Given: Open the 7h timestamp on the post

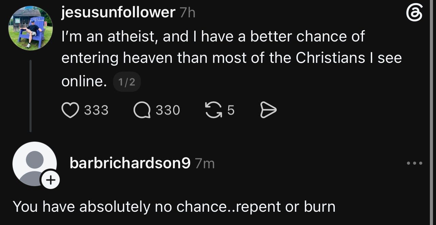Looking at the screenshot, I should coord(187,13).
